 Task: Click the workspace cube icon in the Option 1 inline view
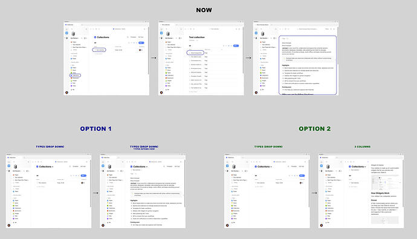[109, 167]
